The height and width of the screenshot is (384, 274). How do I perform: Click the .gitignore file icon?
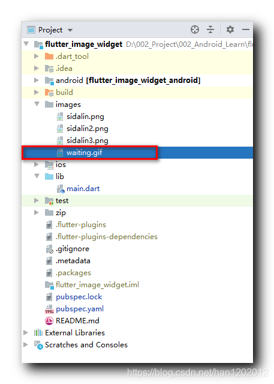tap(49, 249)
